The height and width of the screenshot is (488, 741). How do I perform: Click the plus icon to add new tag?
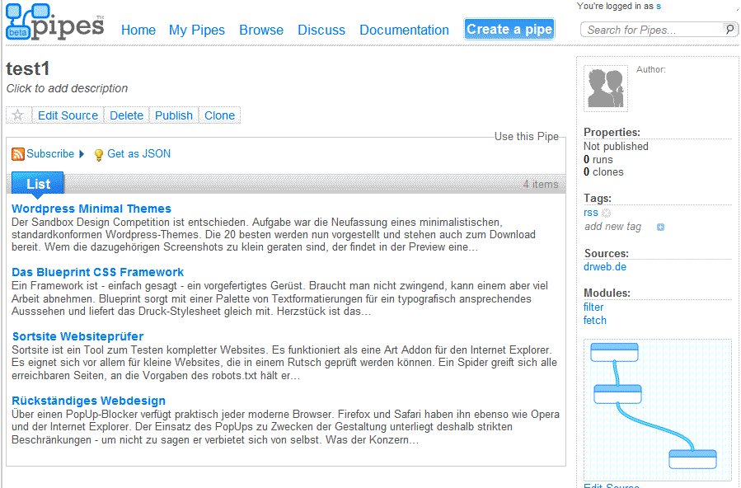point(660,228)
